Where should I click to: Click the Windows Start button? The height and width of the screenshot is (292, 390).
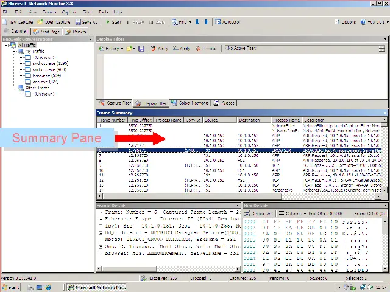(10, 287)
